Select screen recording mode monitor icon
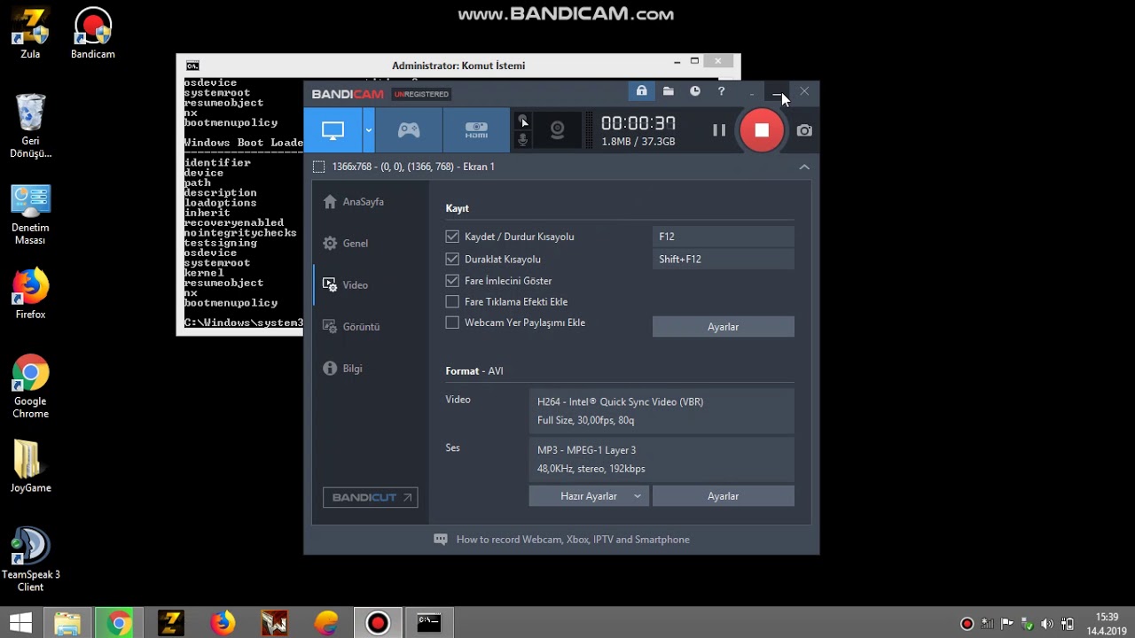This screenshot has width=1135, height=638. 333,130
